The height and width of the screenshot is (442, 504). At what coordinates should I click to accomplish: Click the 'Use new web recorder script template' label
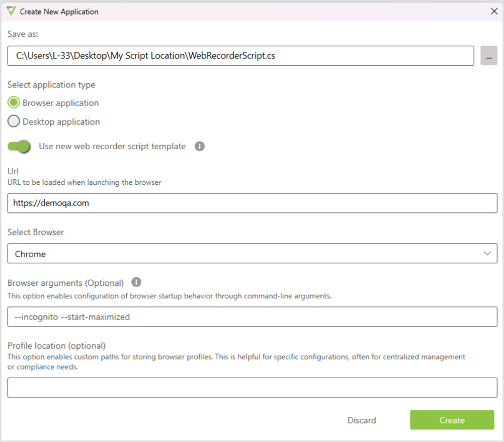(112, 147)
